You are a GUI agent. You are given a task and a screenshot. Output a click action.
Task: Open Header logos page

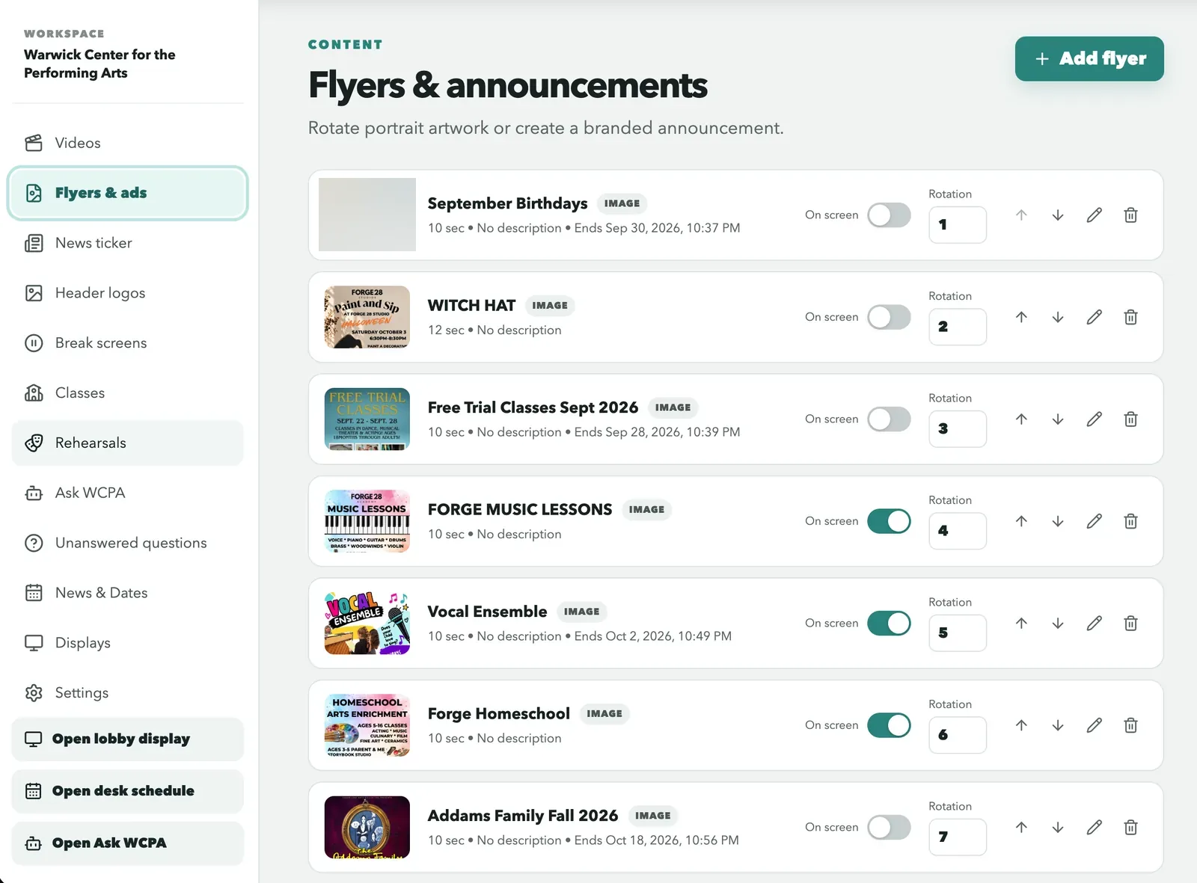pos(127,293)
